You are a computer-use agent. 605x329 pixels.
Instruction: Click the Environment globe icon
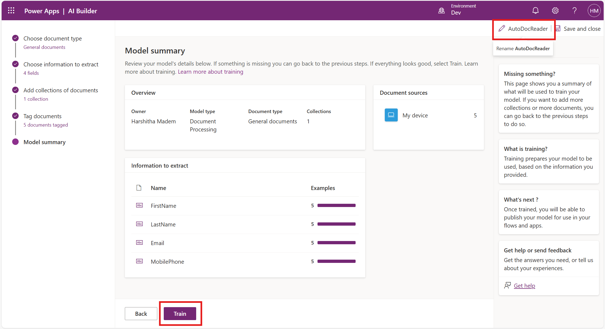click(x=441, y=11)
